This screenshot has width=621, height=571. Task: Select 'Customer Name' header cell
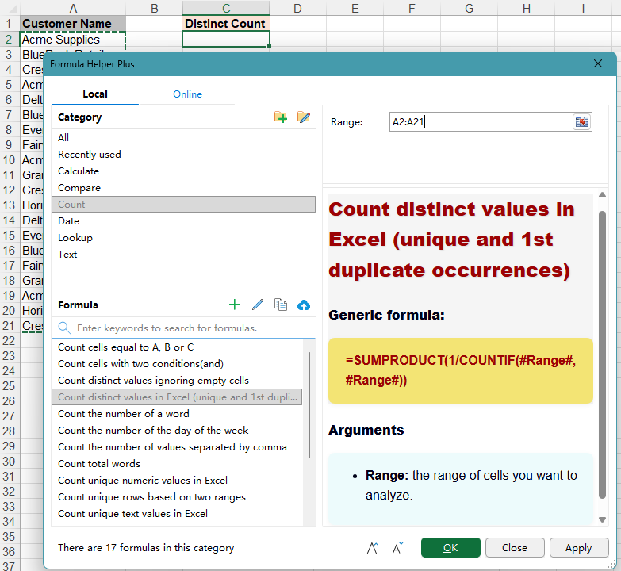pos(73,24)
